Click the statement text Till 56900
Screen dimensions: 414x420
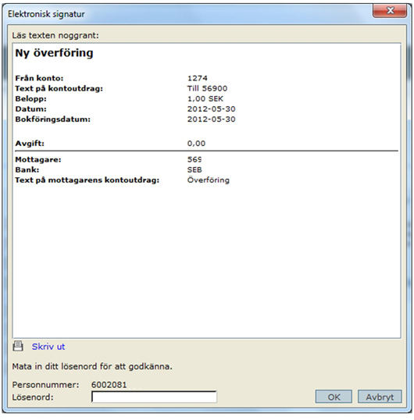207,88
